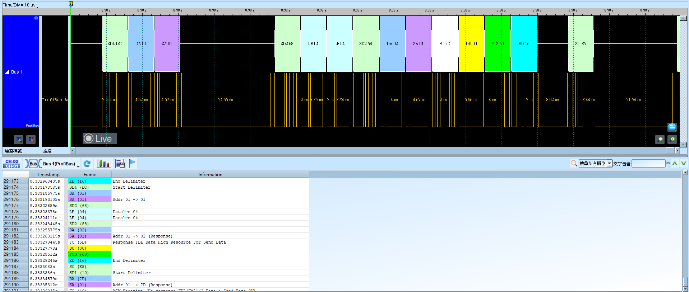Click the timeline trigger marker at top
The width and height of the screenshot is (689, 292).
tap(71, 4)
